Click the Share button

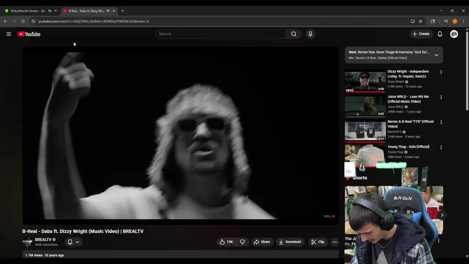(262, 242)
